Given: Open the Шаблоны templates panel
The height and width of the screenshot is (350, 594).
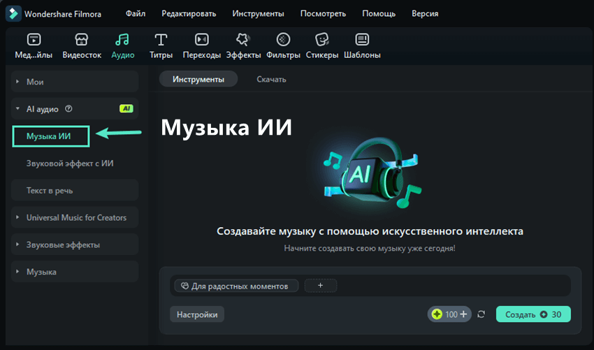Looking at the screenshot, I should point(362,46).
